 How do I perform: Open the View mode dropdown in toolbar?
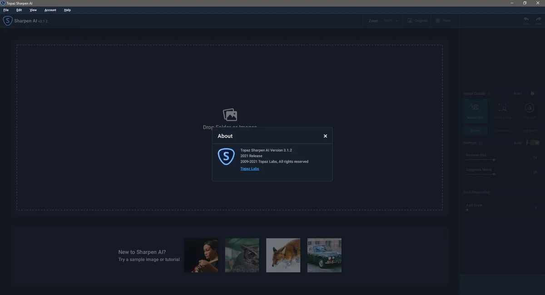445,21
